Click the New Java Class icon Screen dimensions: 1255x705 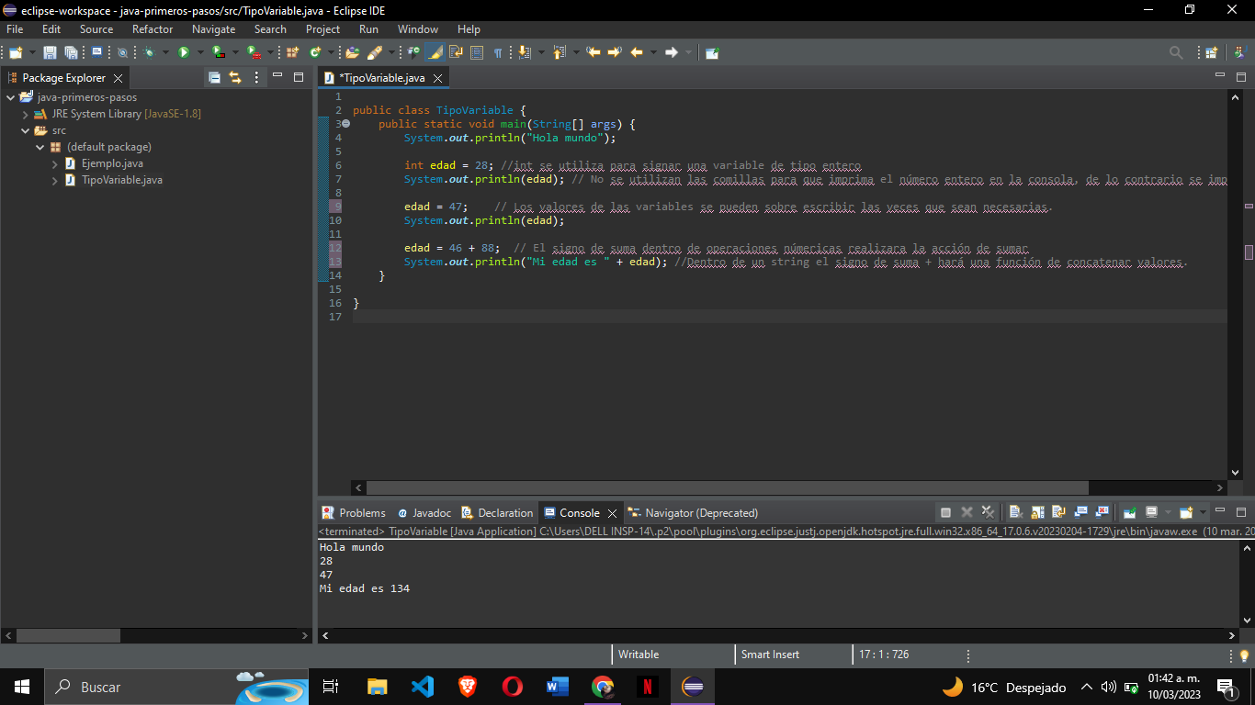(315, 52)
